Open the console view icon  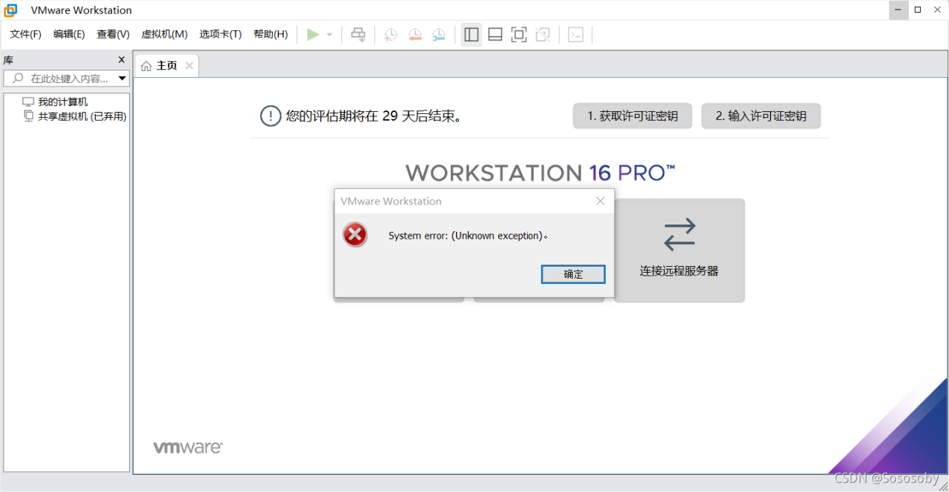575,35
